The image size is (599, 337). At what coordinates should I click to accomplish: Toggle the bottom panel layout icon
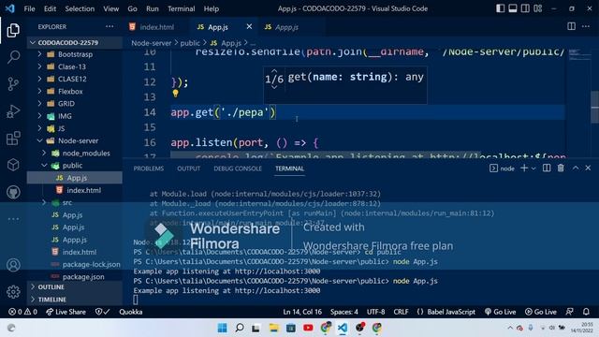tap(513, 8)
